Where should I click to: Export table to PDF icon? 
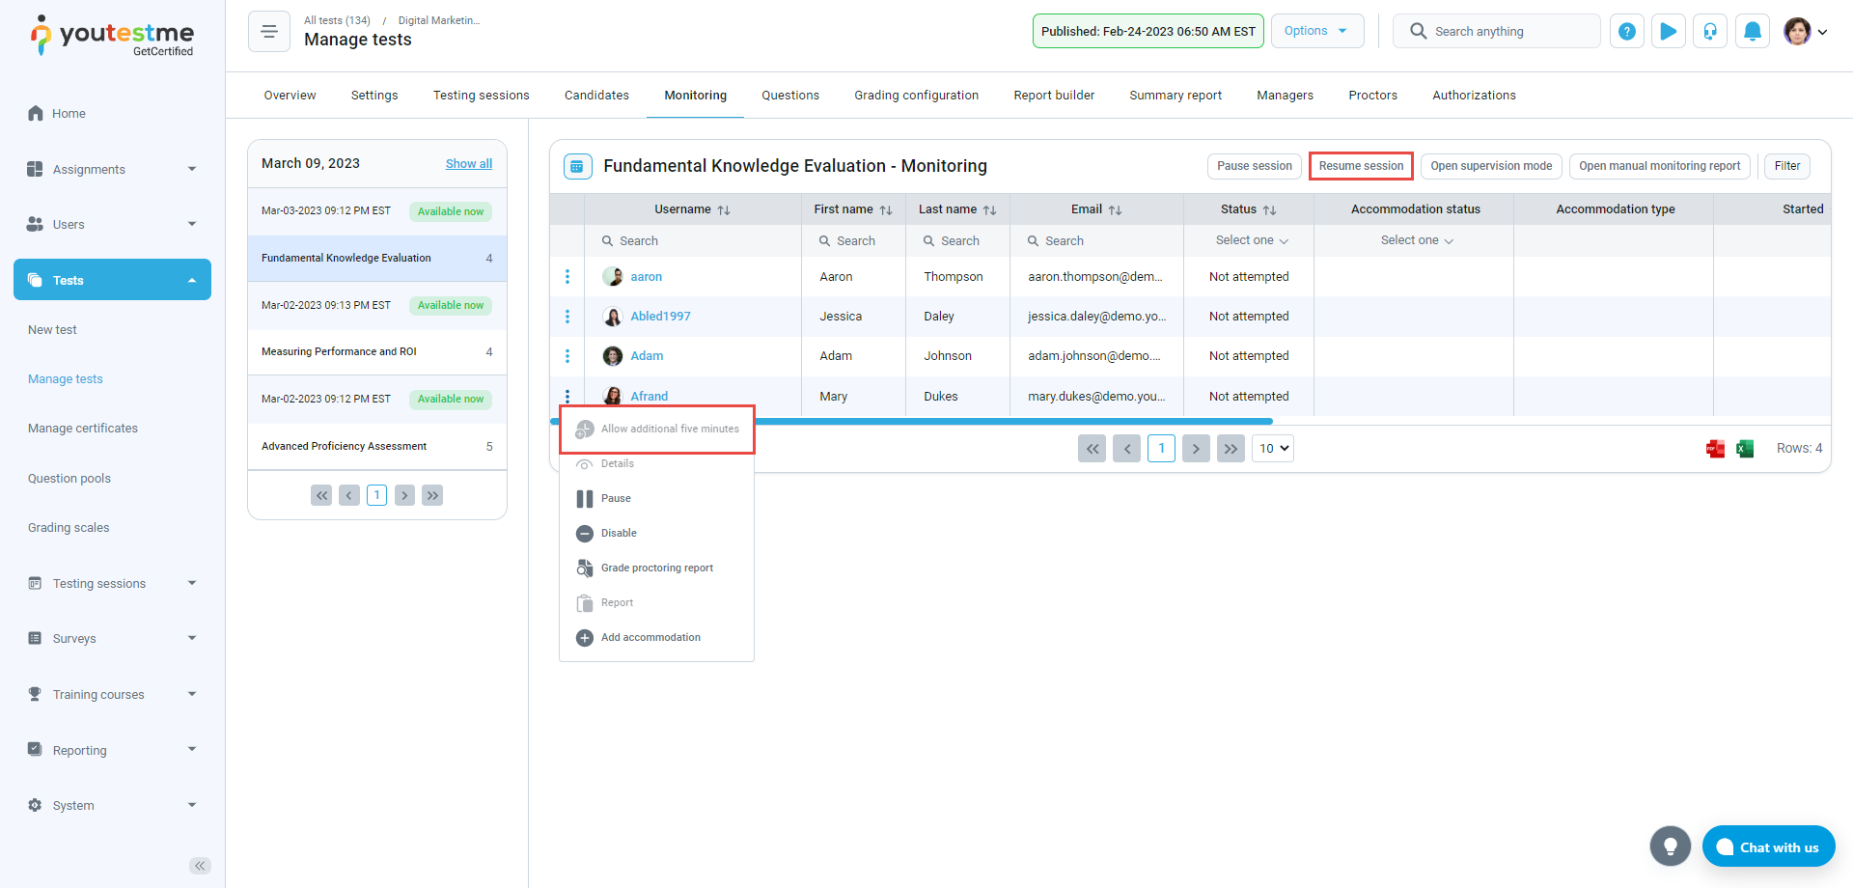point(1715,449)
